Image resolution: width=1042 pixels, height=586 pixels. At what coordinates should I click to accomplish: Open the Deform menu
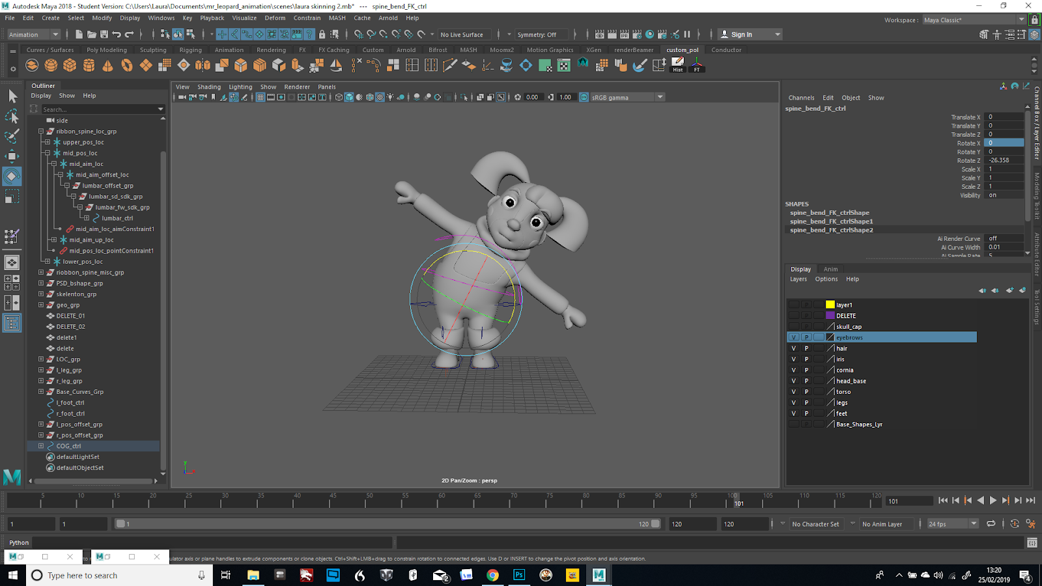274,18
